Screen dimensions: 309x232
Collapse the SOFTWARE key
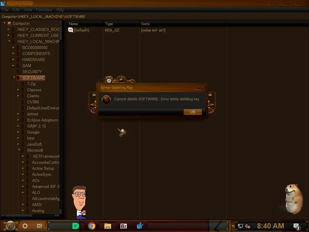pyautogui.click(x=14, y=77)
